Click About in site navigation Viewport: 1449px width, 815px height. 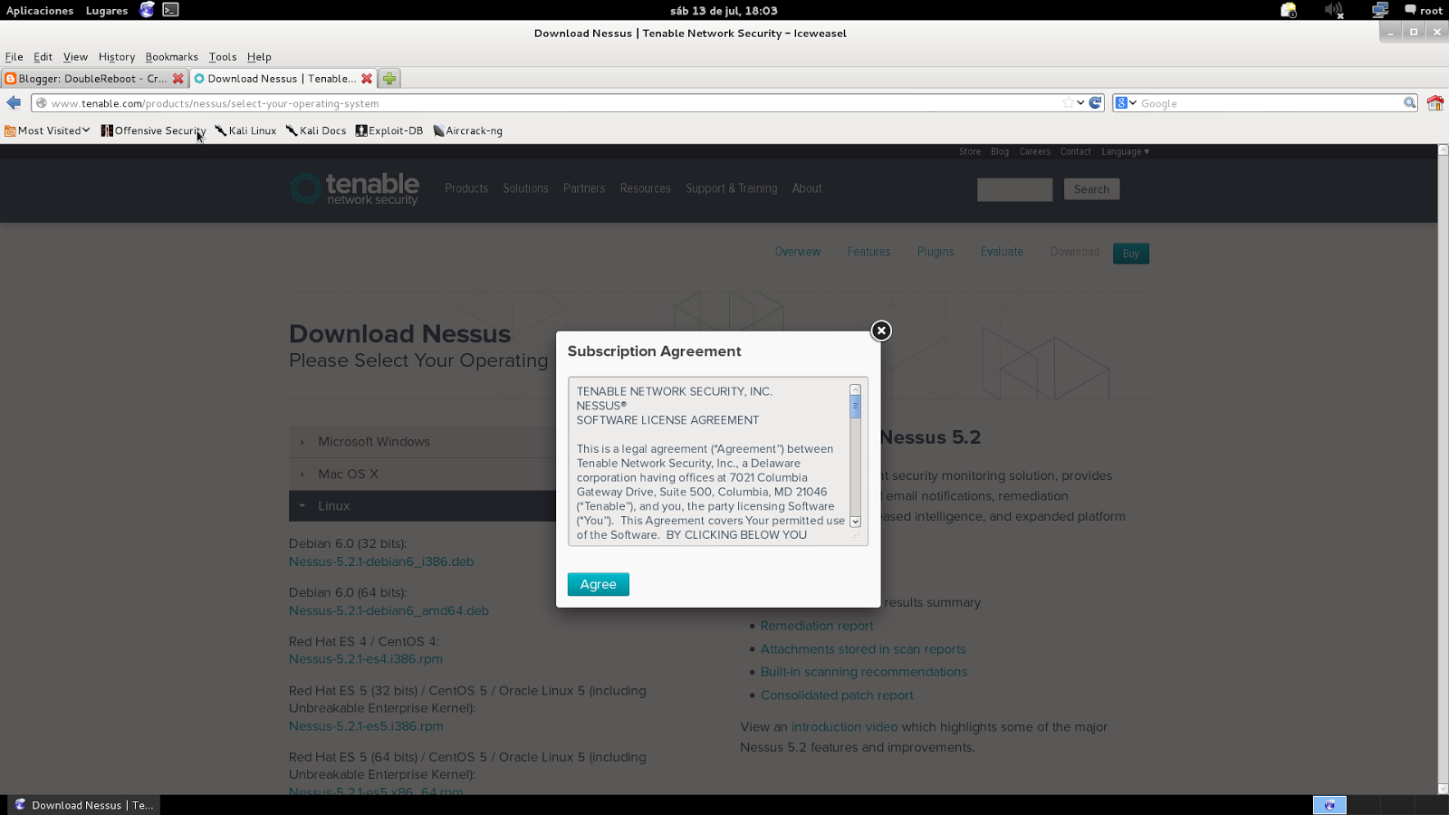point(807,188)
